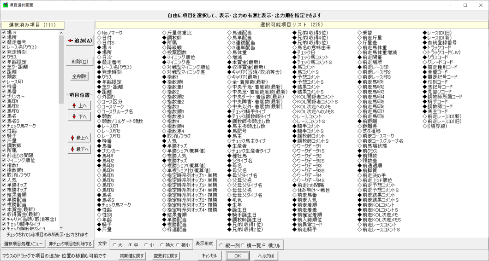Choose the 縦一列 display format option
The width and height of the screenshot is (489, 261).
(221, 245)
